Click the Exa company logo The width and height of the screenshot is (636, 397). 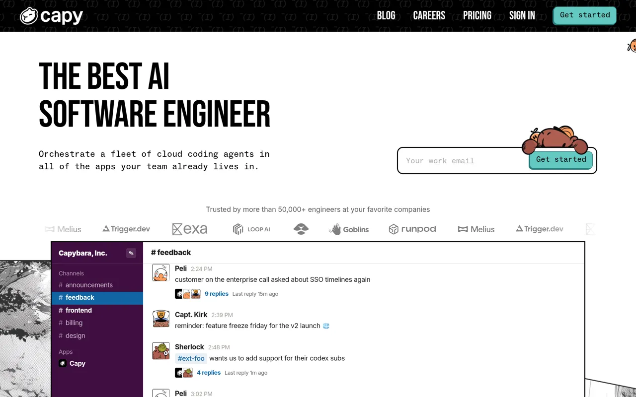point(190,229)
